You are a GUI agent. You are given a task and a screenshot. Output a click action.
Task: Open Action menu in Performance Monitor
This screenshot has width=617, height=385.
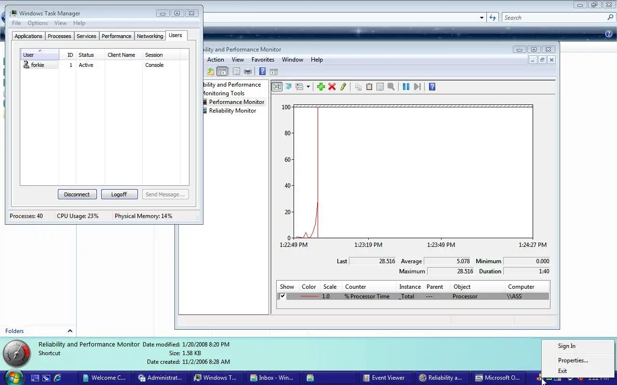coord(215,60)
